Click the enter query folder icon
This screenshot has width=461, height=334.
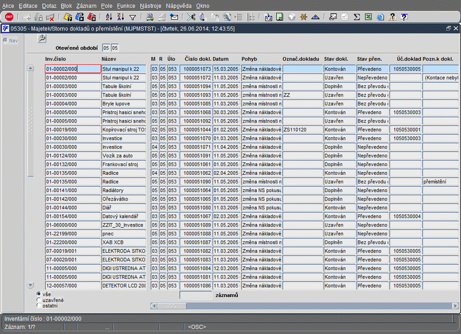click(x=68, y=17)
